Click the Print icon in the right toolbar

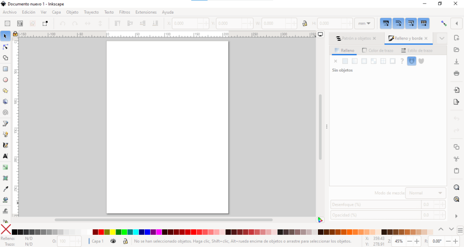456,73
